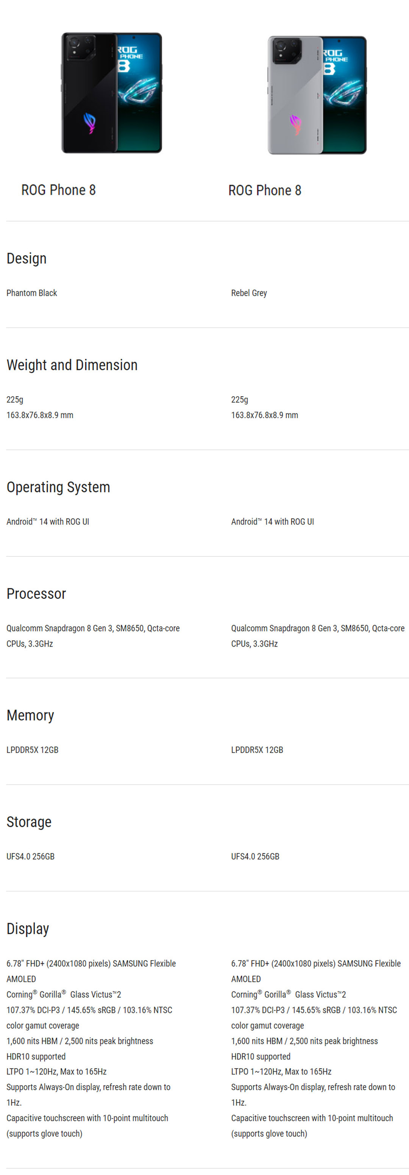409x1175 pixels.
Task: Open the left ROG Phone 8 product title
Action: (x=58, y=190)
